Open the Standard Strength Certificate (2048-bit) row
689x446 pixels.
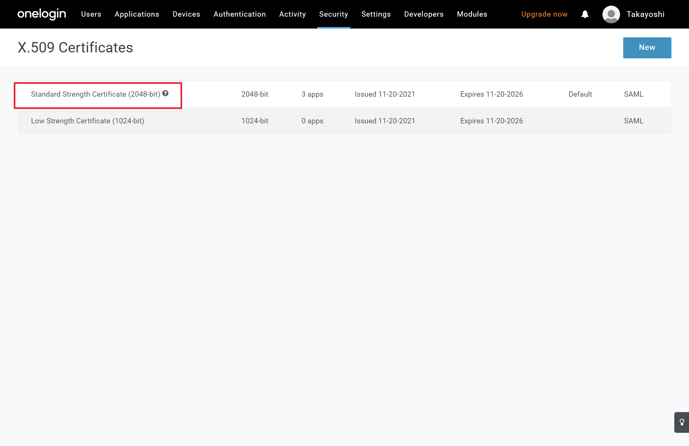[95, 94]
